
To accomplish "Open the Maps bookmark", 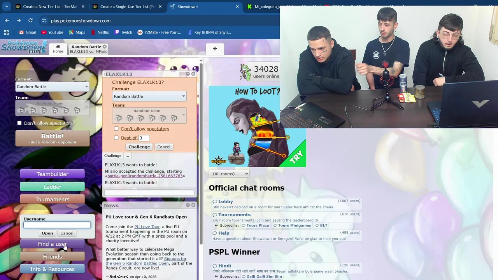I will click(x=77, y=32).
